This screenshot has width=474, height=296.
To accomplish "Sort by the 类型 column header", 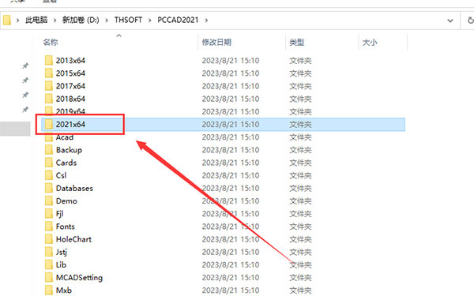I will [296, 43].
